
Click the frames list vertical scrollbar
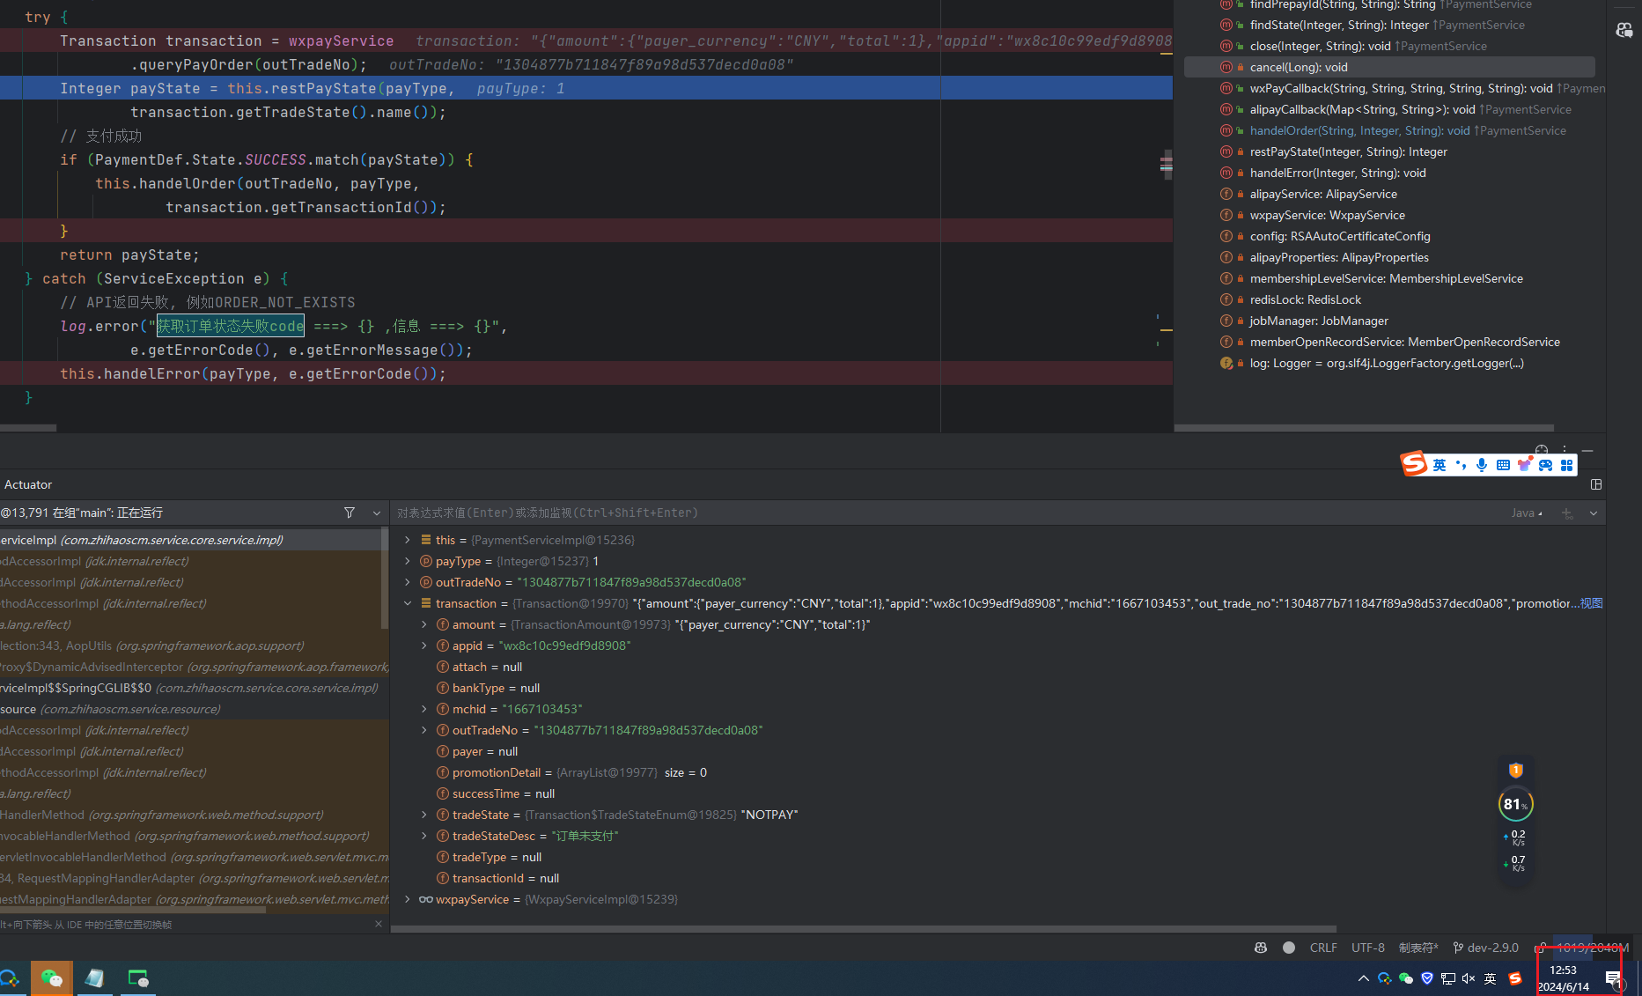click(x=384, y=579)
